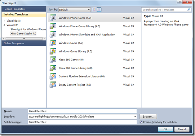Switch to medium icons view
Viewport: 195px width, 136px height.
[x=99, y=10]
